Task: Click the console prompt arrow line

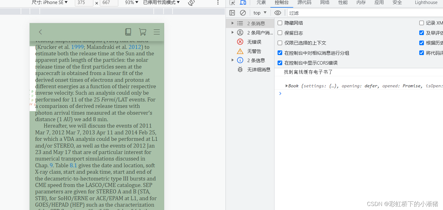Action: click(x=359, y=93)
